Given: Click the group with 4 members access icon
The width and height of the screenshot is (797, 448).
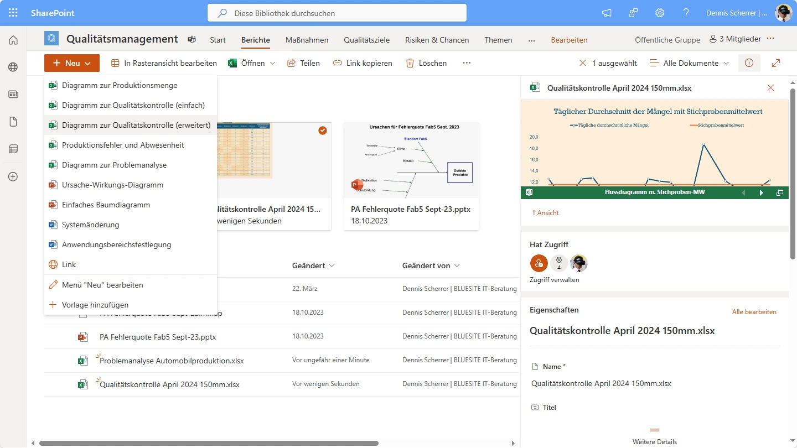Looking at the screenshot, I should (559, 263).
